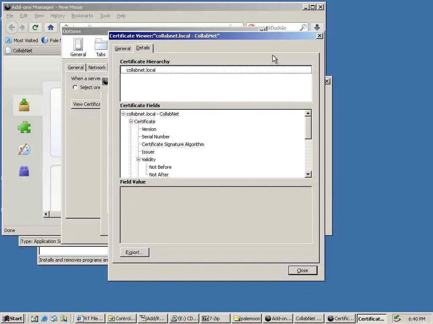The height and width of the screenshot is (324, 433).
Task: Open the Tools menu in New Moon
Action: click(x=105, y=16)
